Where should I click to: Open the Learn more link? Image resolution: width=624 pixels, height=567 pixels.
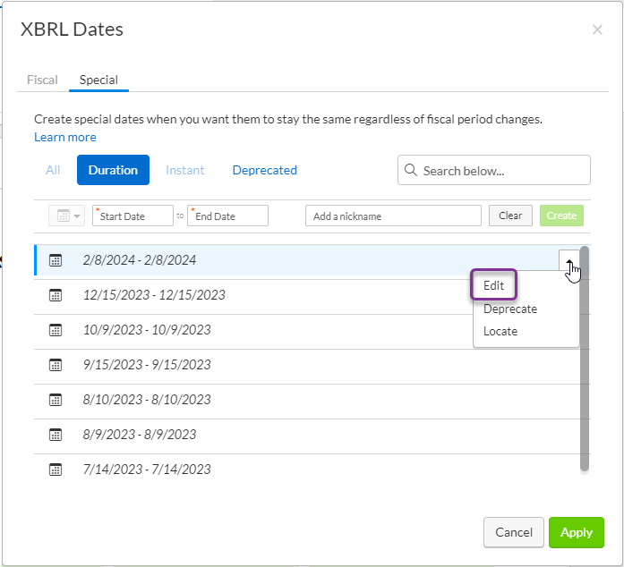[65, 137]
